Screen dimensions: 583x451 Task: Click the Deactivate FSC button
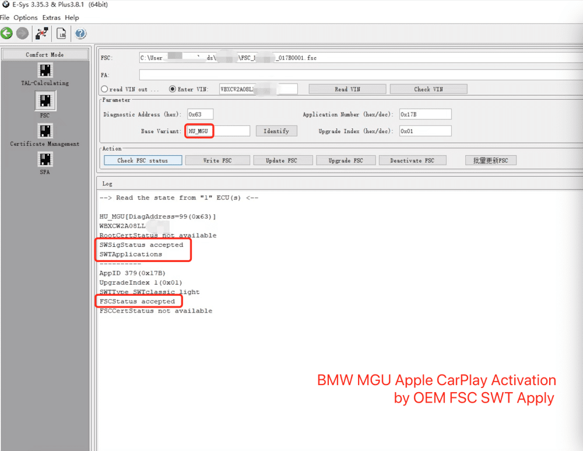pos(412,160)
